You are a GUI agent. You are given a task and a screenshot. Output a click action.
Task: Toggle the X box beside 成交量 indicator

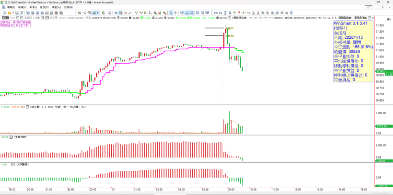click(x=28, y=107)
